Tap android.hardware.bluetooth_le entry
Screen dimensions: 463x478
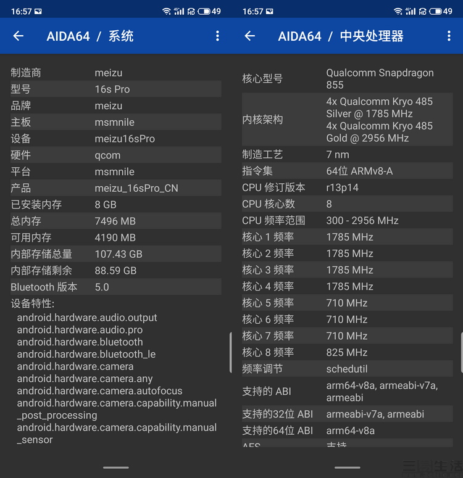point(86,354)
